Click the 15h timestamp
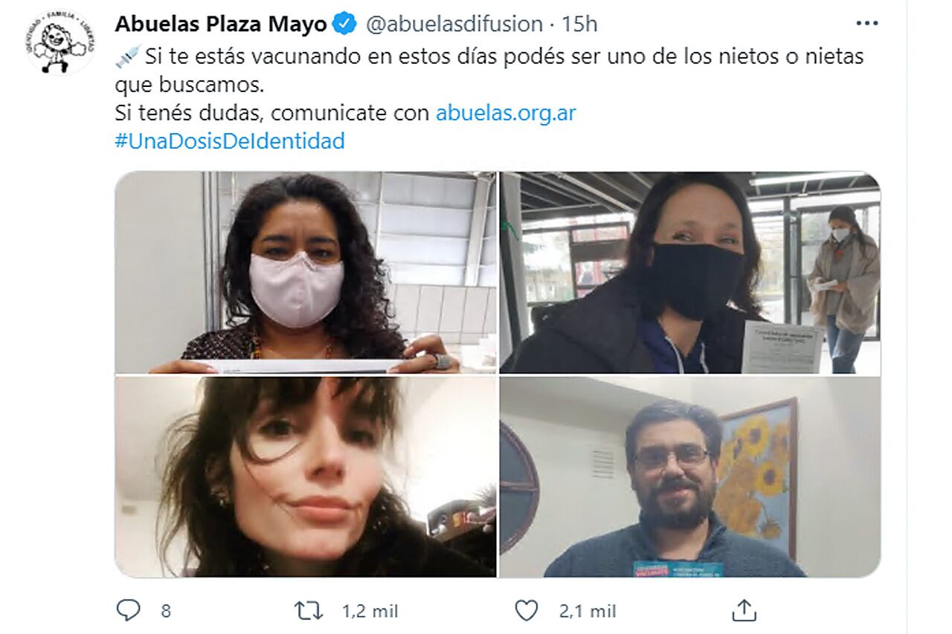The width and height of the screenshot is (952, 634). (x=579, y=25)
